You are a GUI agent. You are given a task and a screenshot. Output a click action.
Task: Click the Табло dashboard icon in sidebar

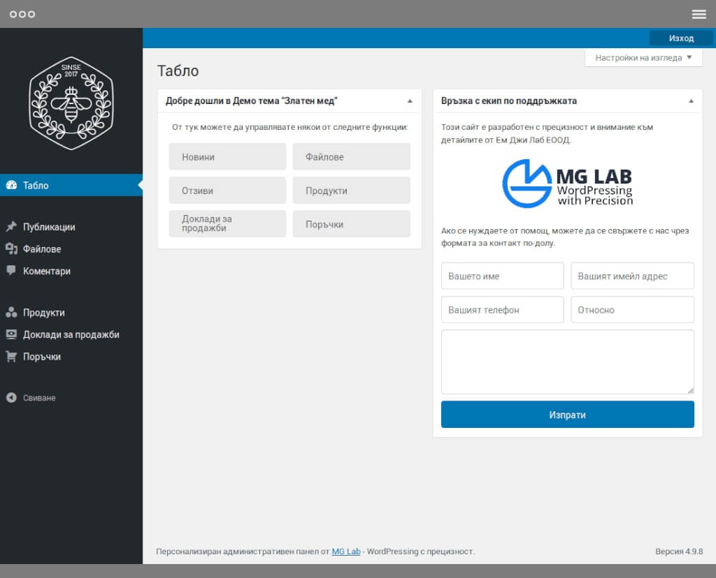11,185
